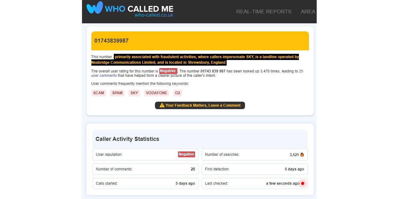Viewport: 399px width, 199px height.
Task: Open the AREA navigation menu entry
Action: (x=308, y=12)
